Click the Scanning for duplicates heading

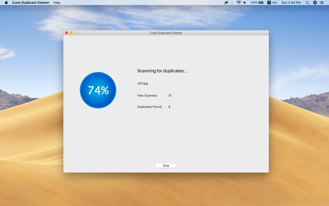click(x=162, y=71)
